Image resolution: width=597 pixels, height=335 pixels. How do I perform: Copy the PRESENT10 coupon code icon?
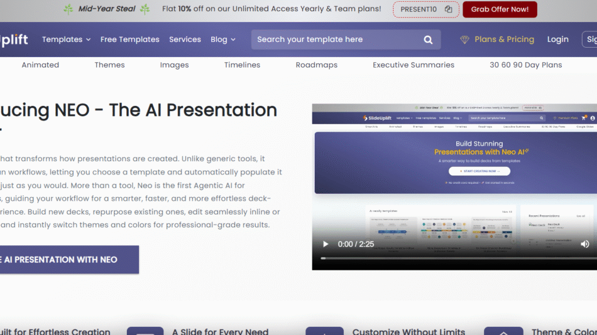tap(448, 9)
